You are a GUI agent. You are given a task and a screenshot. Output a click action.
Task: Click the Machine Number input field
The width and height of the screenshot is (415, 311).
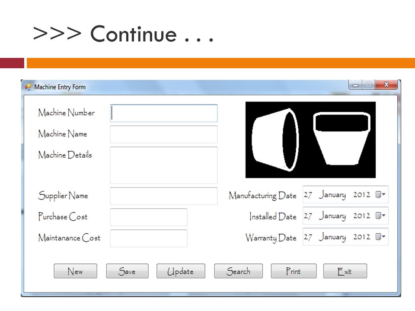(164, 113)
